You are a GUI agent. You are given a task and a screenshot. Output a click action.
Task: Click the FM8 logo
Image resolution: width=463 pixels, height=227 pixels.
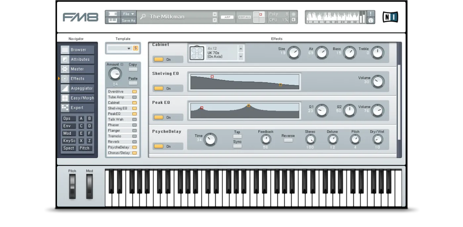click(80, 17)
